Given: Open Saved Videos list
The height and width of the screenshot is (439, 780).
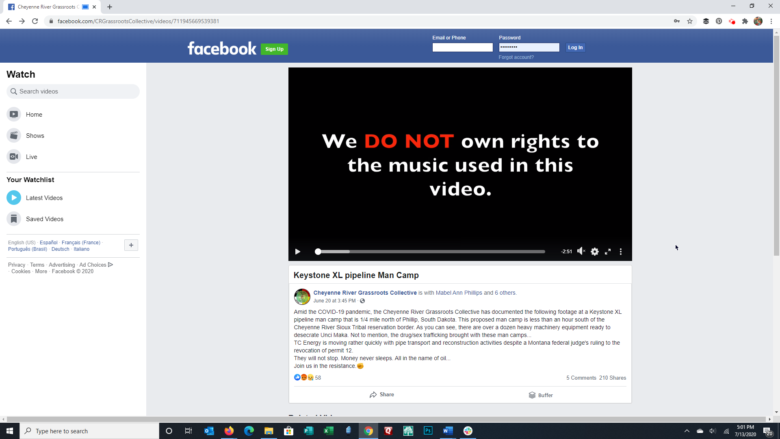Looking at the screenshot, I should [x=44, y=219].
